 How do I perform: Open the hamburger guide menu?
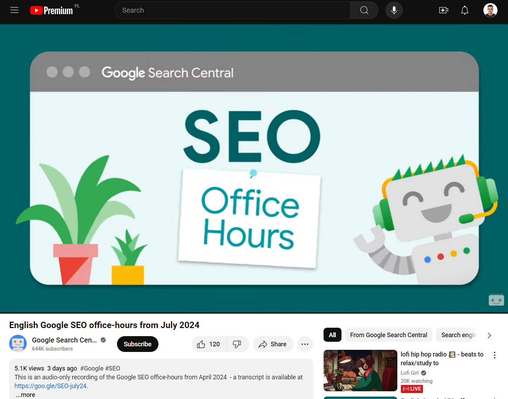pyautogui.click(x=14, y=10)
